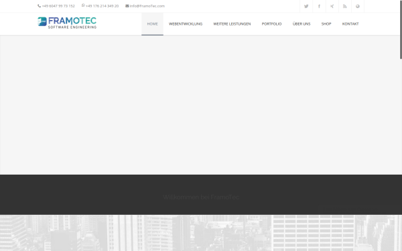Open the Facebook social icon

pos(319,6)
